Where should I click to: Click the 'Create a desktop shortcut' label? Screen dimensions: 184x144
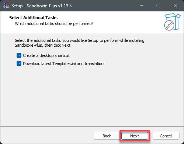click(x=46, y=55)
